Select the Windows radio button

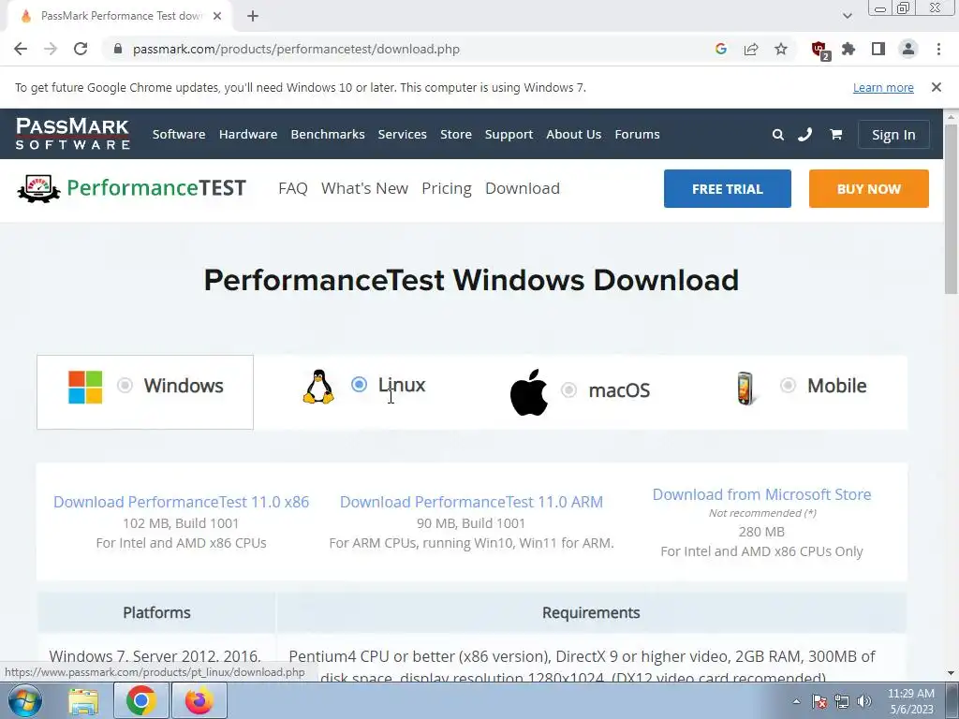point(125,385)
